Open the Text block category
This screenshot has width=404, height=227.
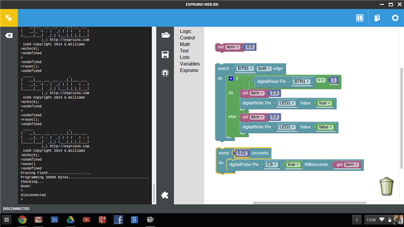coord(184,51)
